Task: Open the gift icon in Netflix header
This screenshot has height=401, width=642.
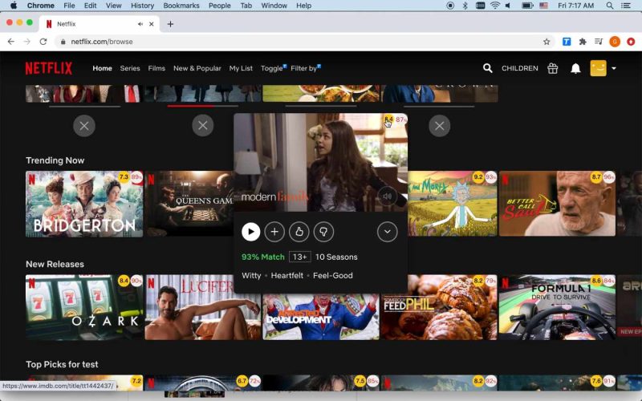Action: (x=552, y=68)
